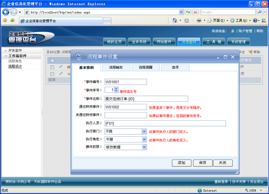Open the 执行部门 dropdown

(x=144, y=131)
